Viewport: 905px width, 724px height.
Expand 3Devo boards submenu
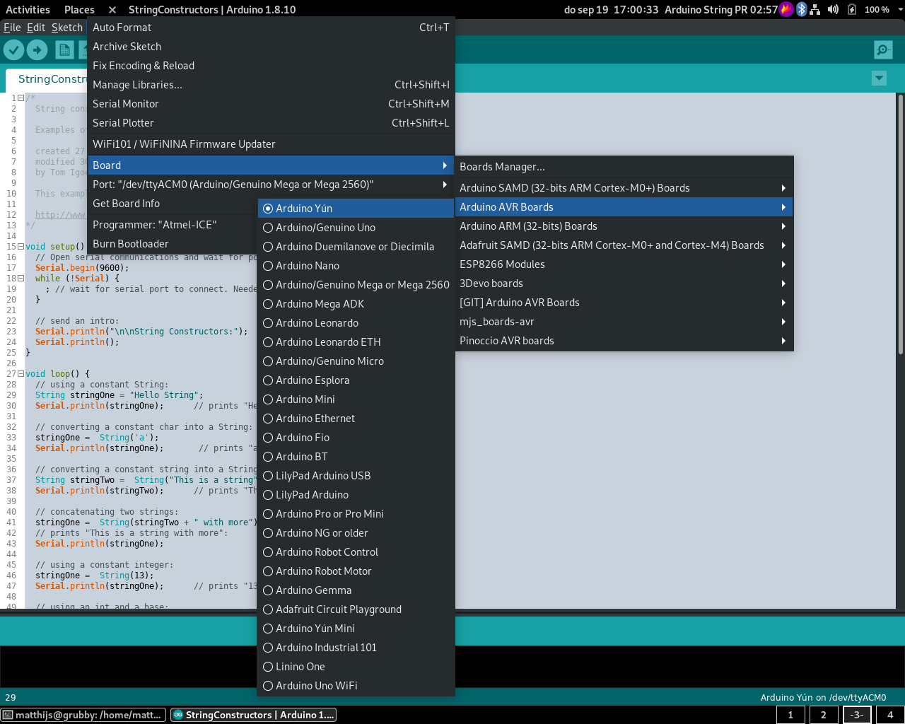624,284
